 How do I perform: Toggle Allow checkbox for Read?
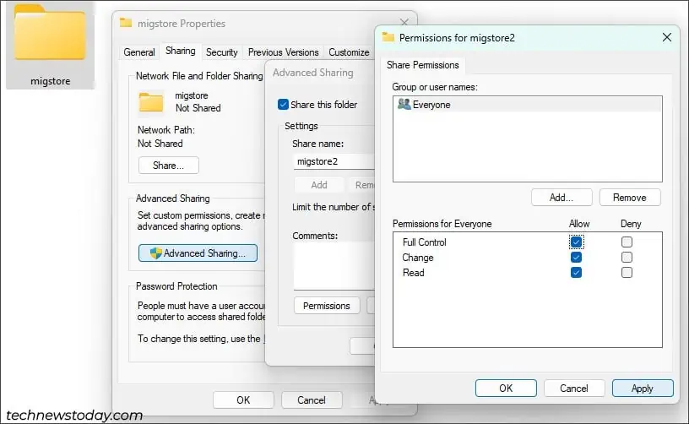tap(576, 273)
